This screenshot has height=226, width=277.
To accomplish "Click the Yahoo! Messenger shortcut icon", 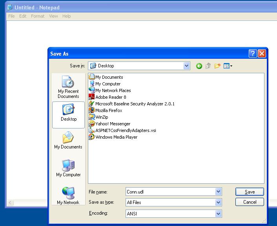I will pyautogui.click(x=92, y=123).
